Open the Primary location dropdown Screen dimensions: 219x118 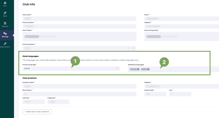[x=79, y=48]
